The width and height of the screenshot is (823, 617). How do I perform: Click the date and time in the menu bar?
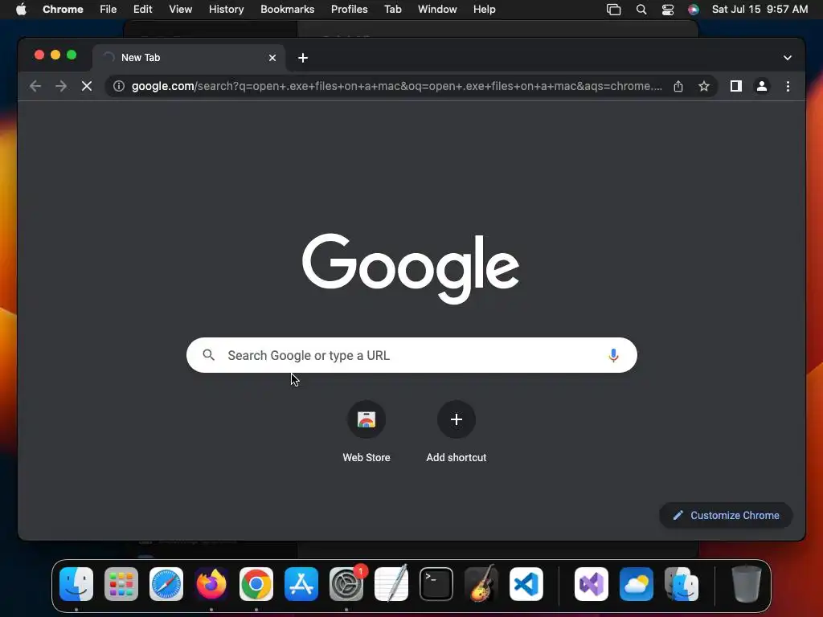pos(760,10)
